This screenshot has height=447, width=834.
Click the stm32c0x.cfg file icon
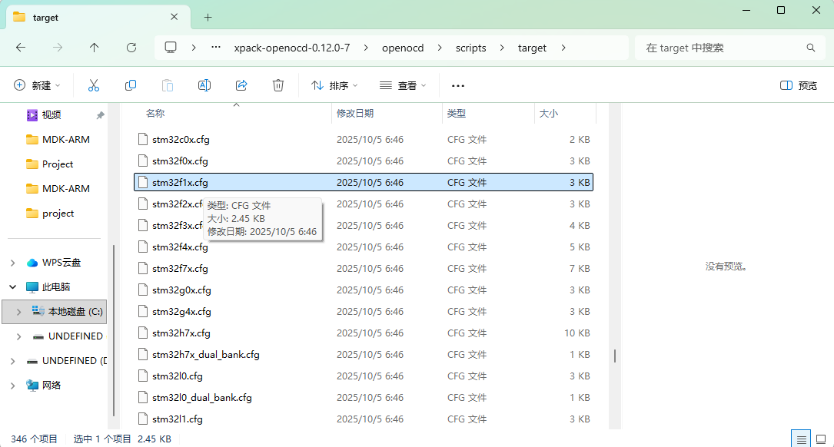pos(142,139)
